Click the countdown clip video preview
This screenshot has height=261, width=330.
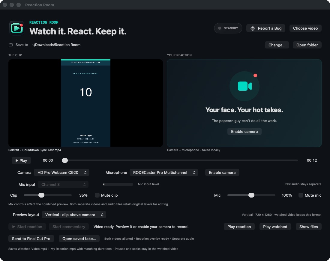(x=86, y=103)
